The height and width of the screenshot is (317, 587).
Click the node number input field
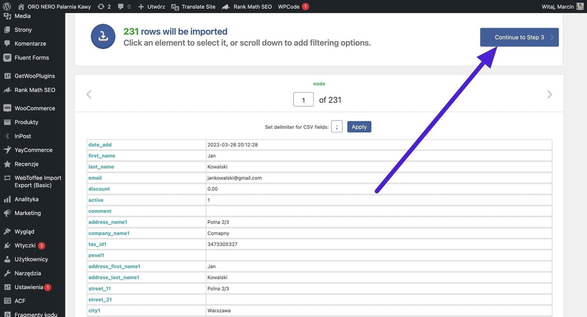pos(303,100)
